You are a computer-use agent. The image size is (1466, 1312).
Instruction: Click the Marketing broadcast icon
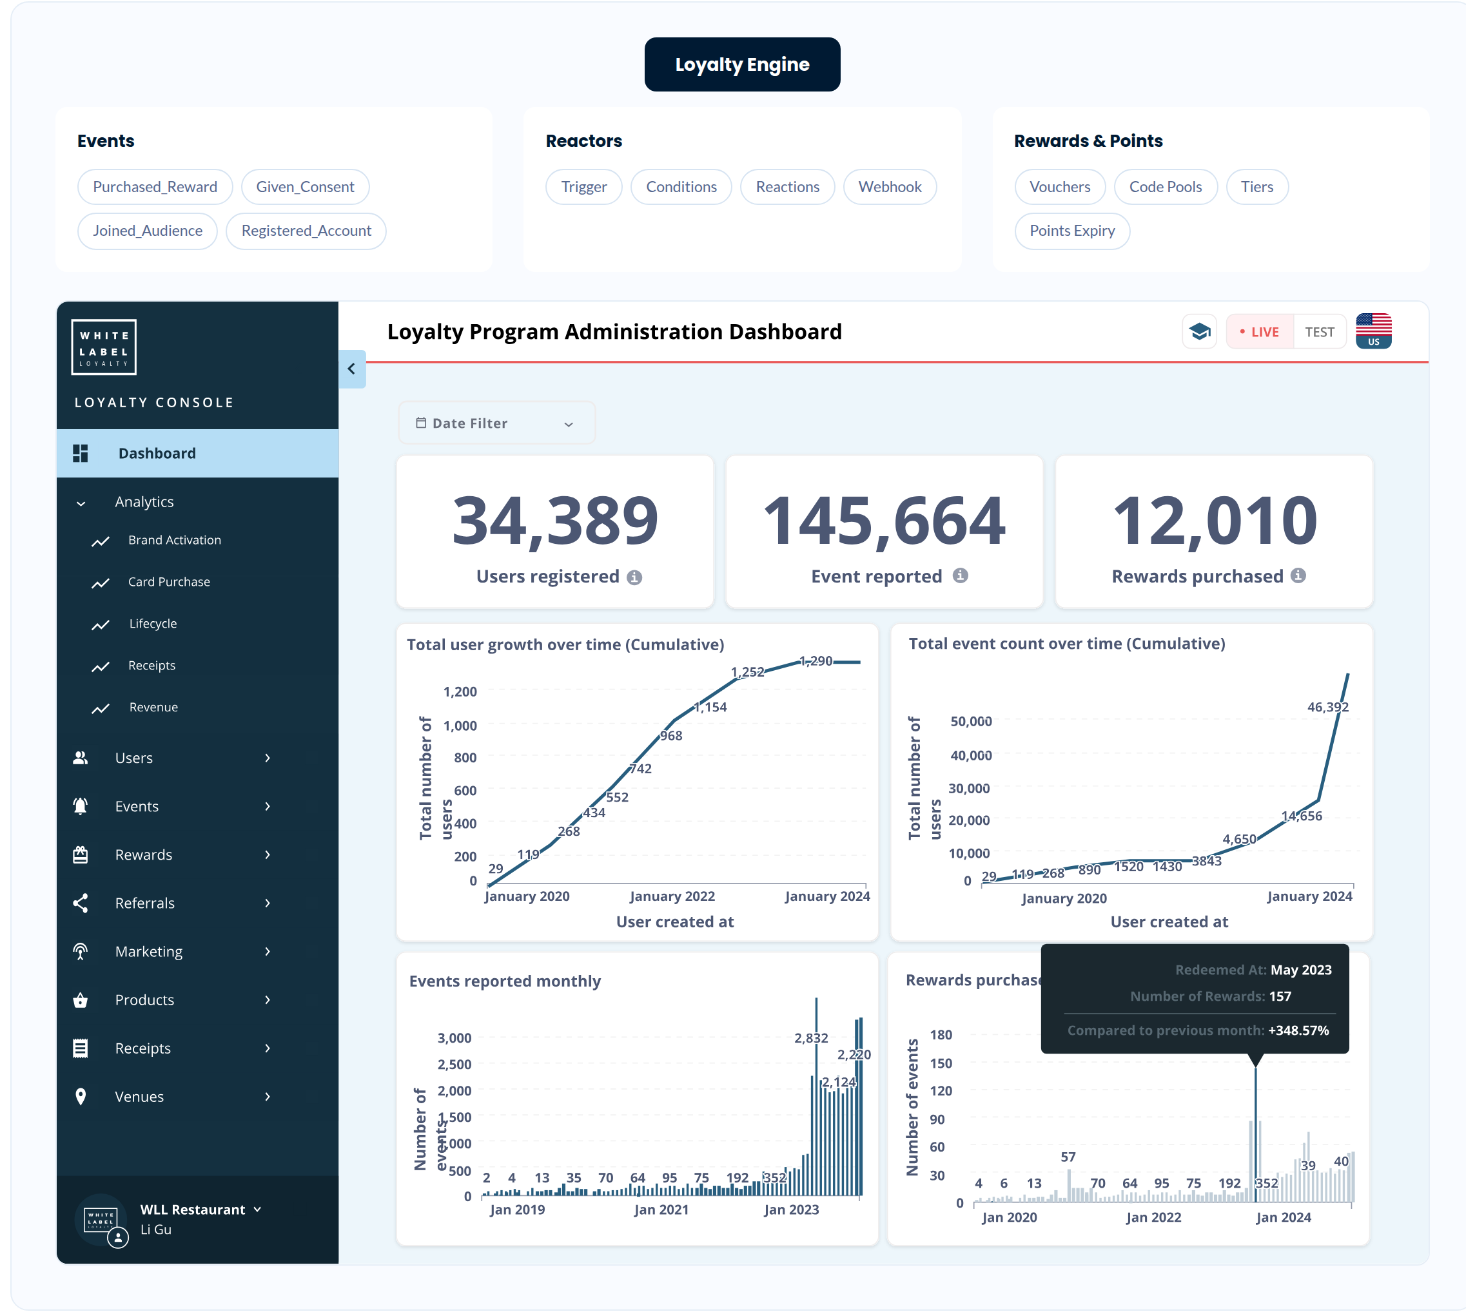(80, 952)
